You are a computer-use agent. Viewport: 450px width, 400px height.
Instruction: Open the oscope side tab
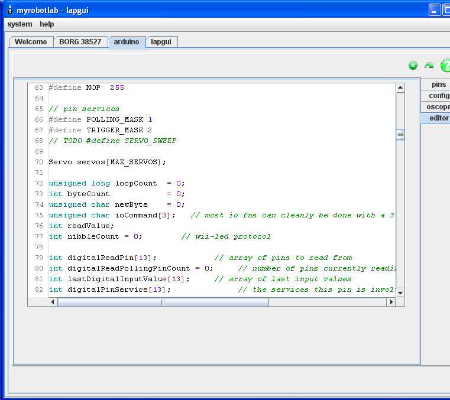[436, 107]
